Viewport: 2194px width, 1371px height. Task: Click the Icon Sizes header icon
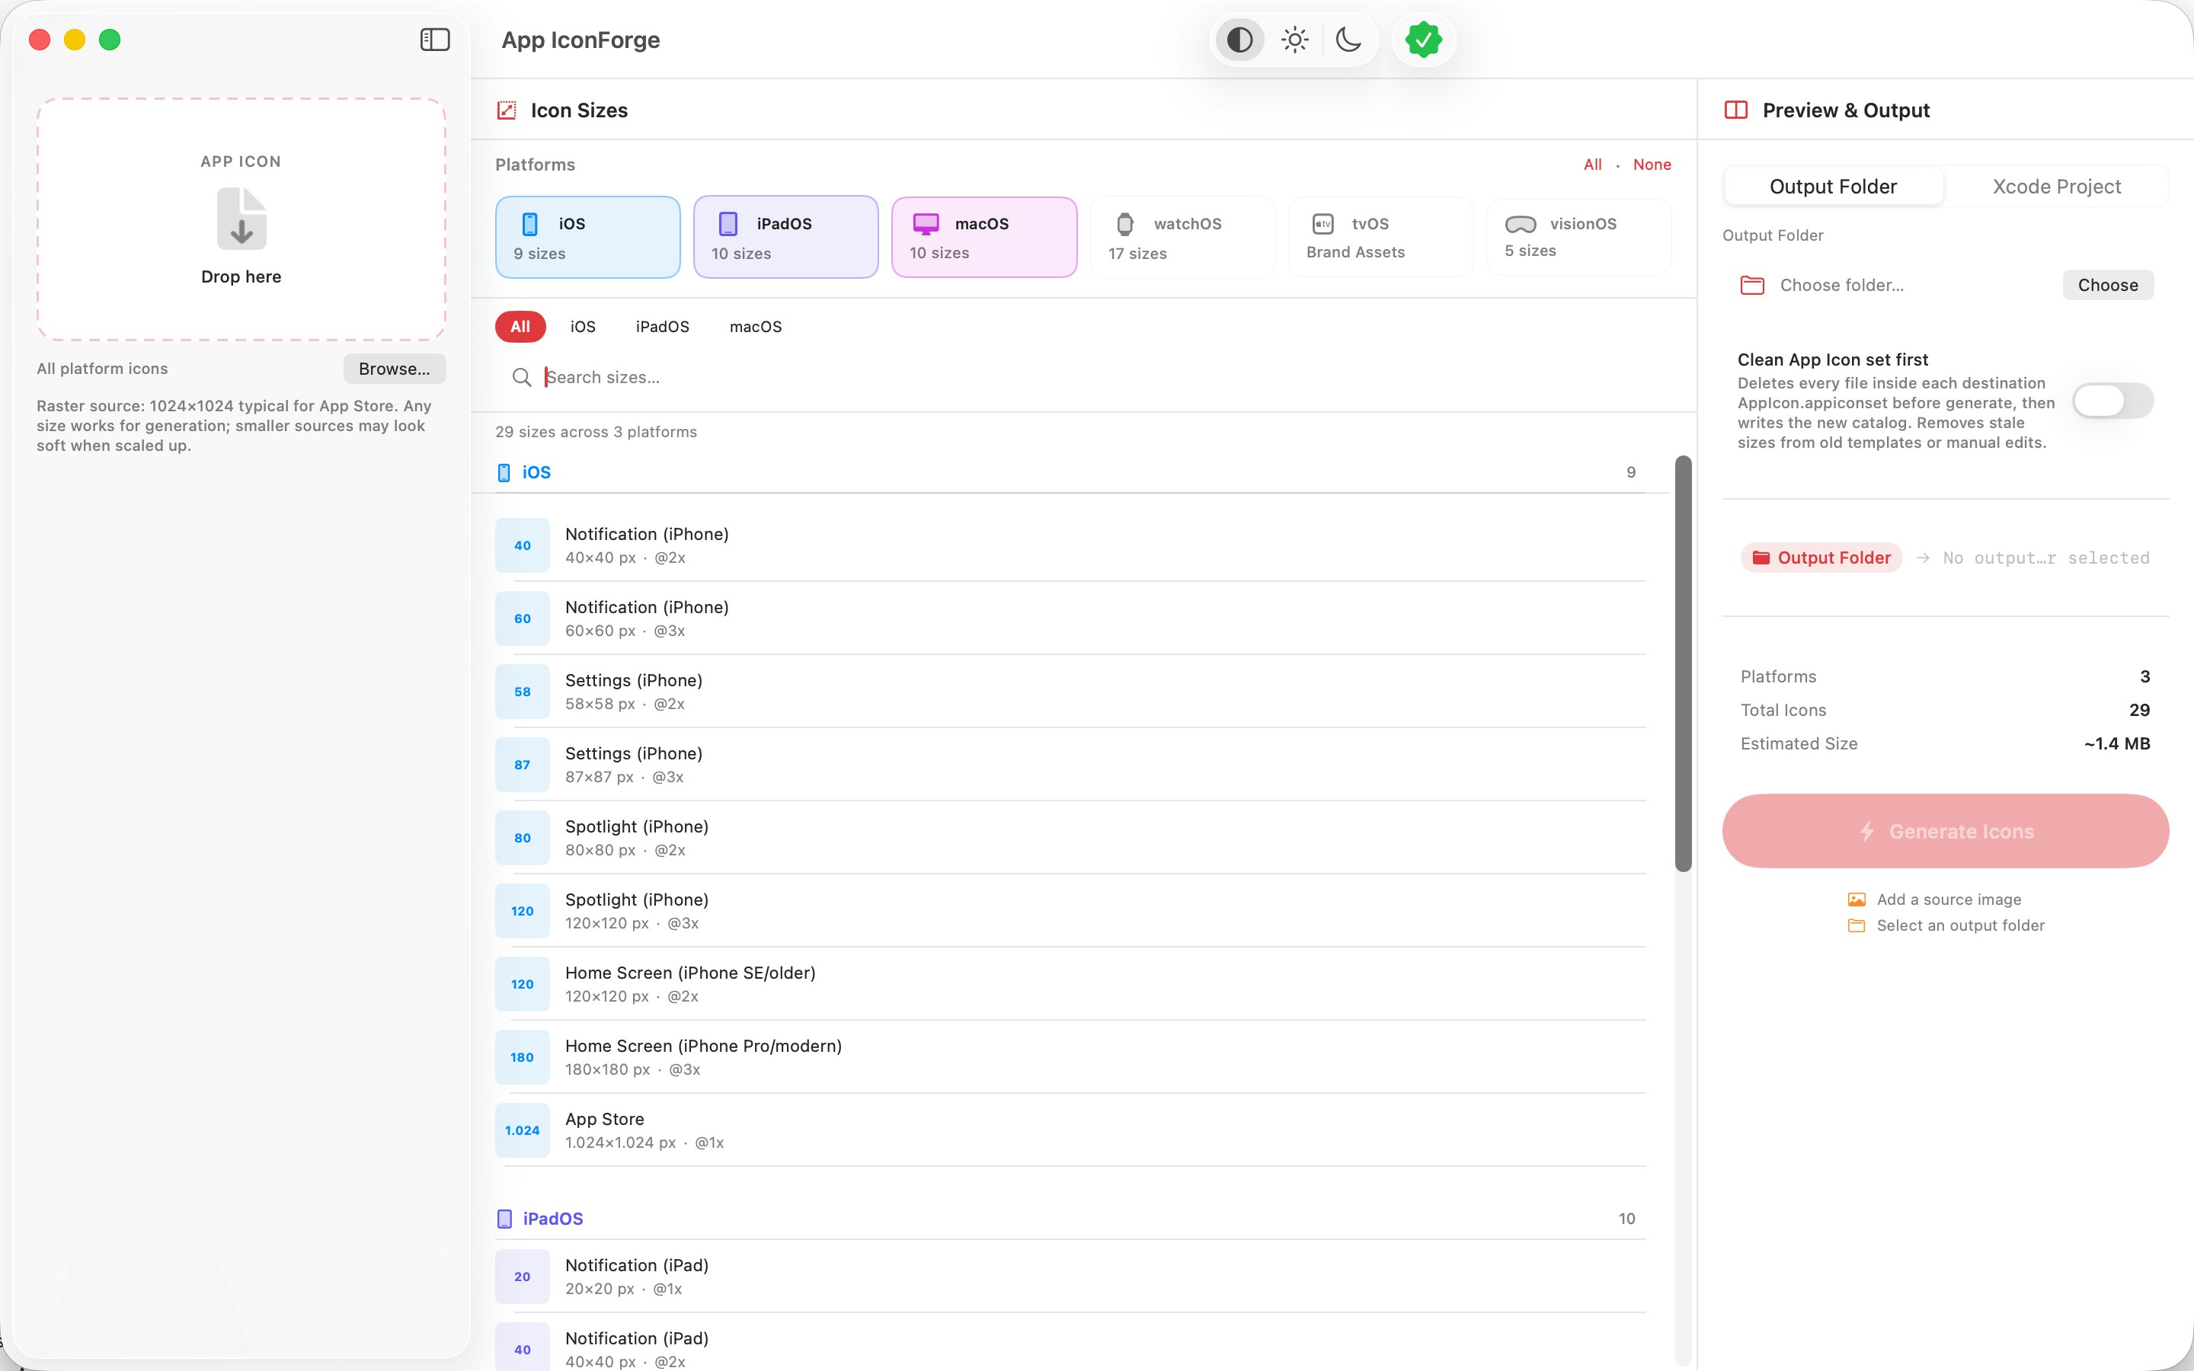(507, 110)
